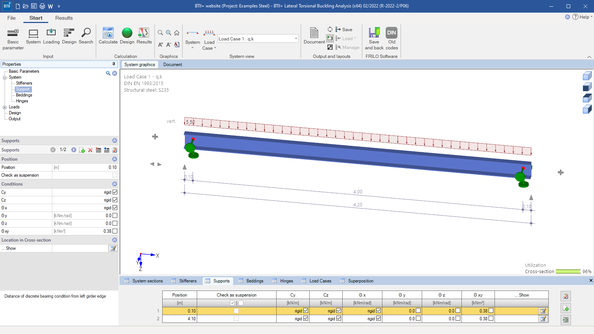Collapse the Supports section header
594x334 pixels.
[x=114, y=141]
